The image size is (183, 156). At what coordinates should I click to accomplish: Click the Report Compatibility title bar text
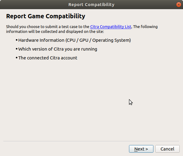click(91, 5)
